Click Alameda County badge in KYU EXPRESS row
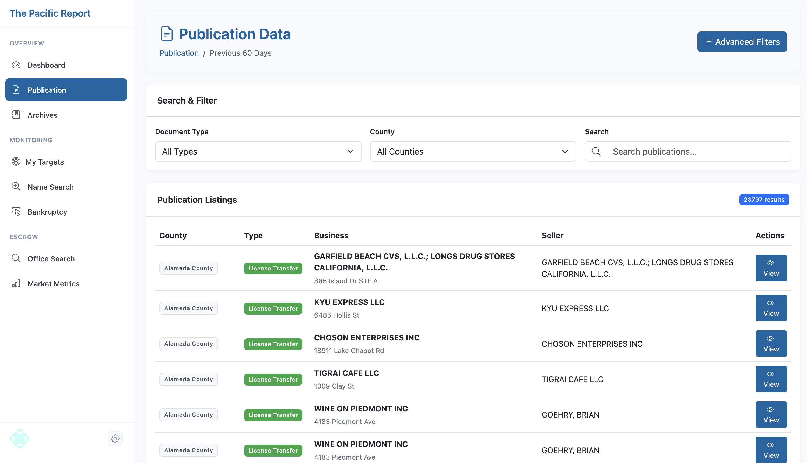This screenshot has width=807, height=463. tap(188, 308)
